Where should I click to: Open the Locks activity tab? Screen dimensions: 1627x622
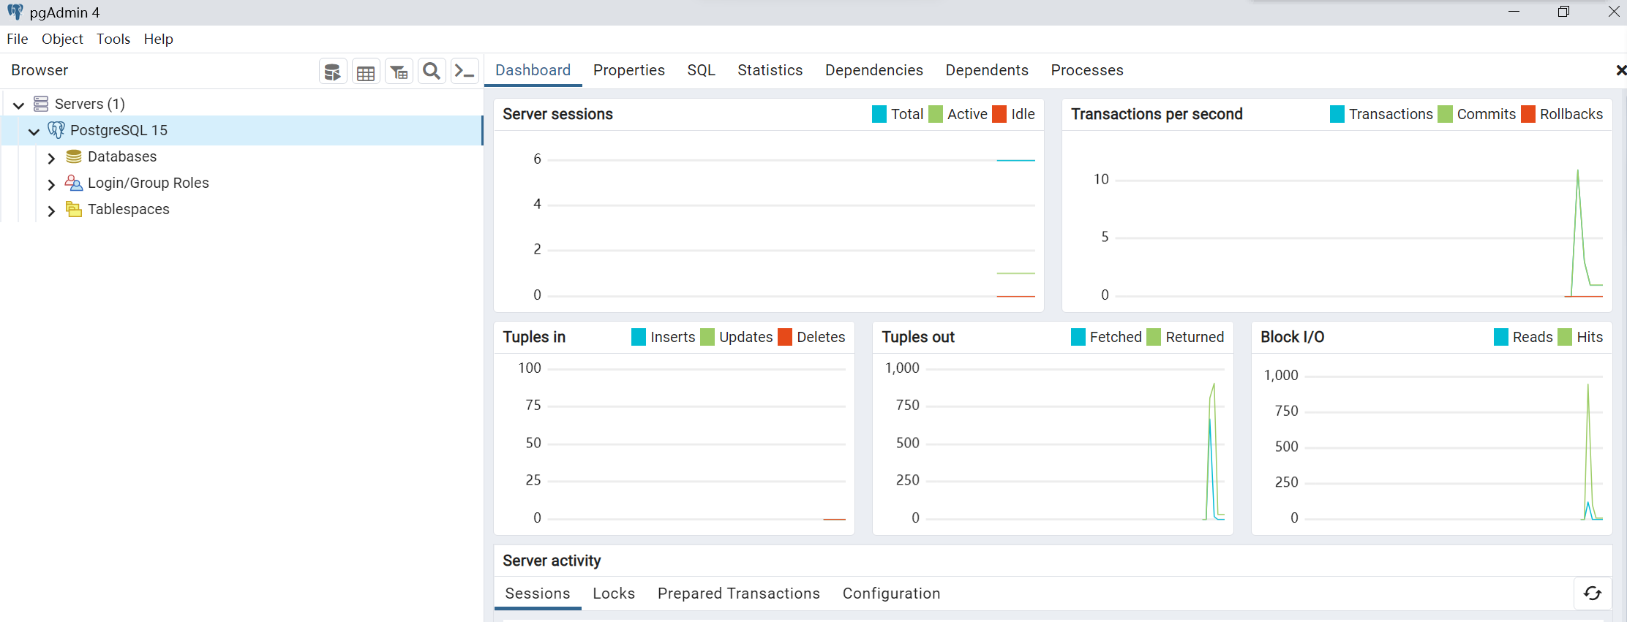tap(613, 593)
